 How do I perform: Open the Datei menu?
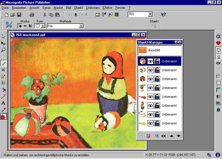(5, 8)
